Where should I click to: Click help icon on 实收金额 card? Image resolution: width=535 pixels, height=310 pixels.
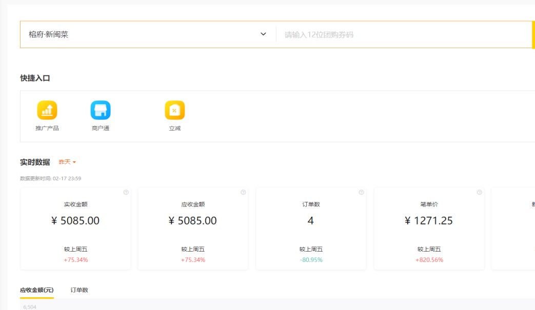pos(126,193)
